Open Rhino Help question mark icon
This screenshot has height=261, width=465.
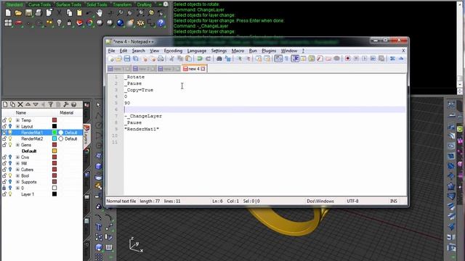click(161, 22)
